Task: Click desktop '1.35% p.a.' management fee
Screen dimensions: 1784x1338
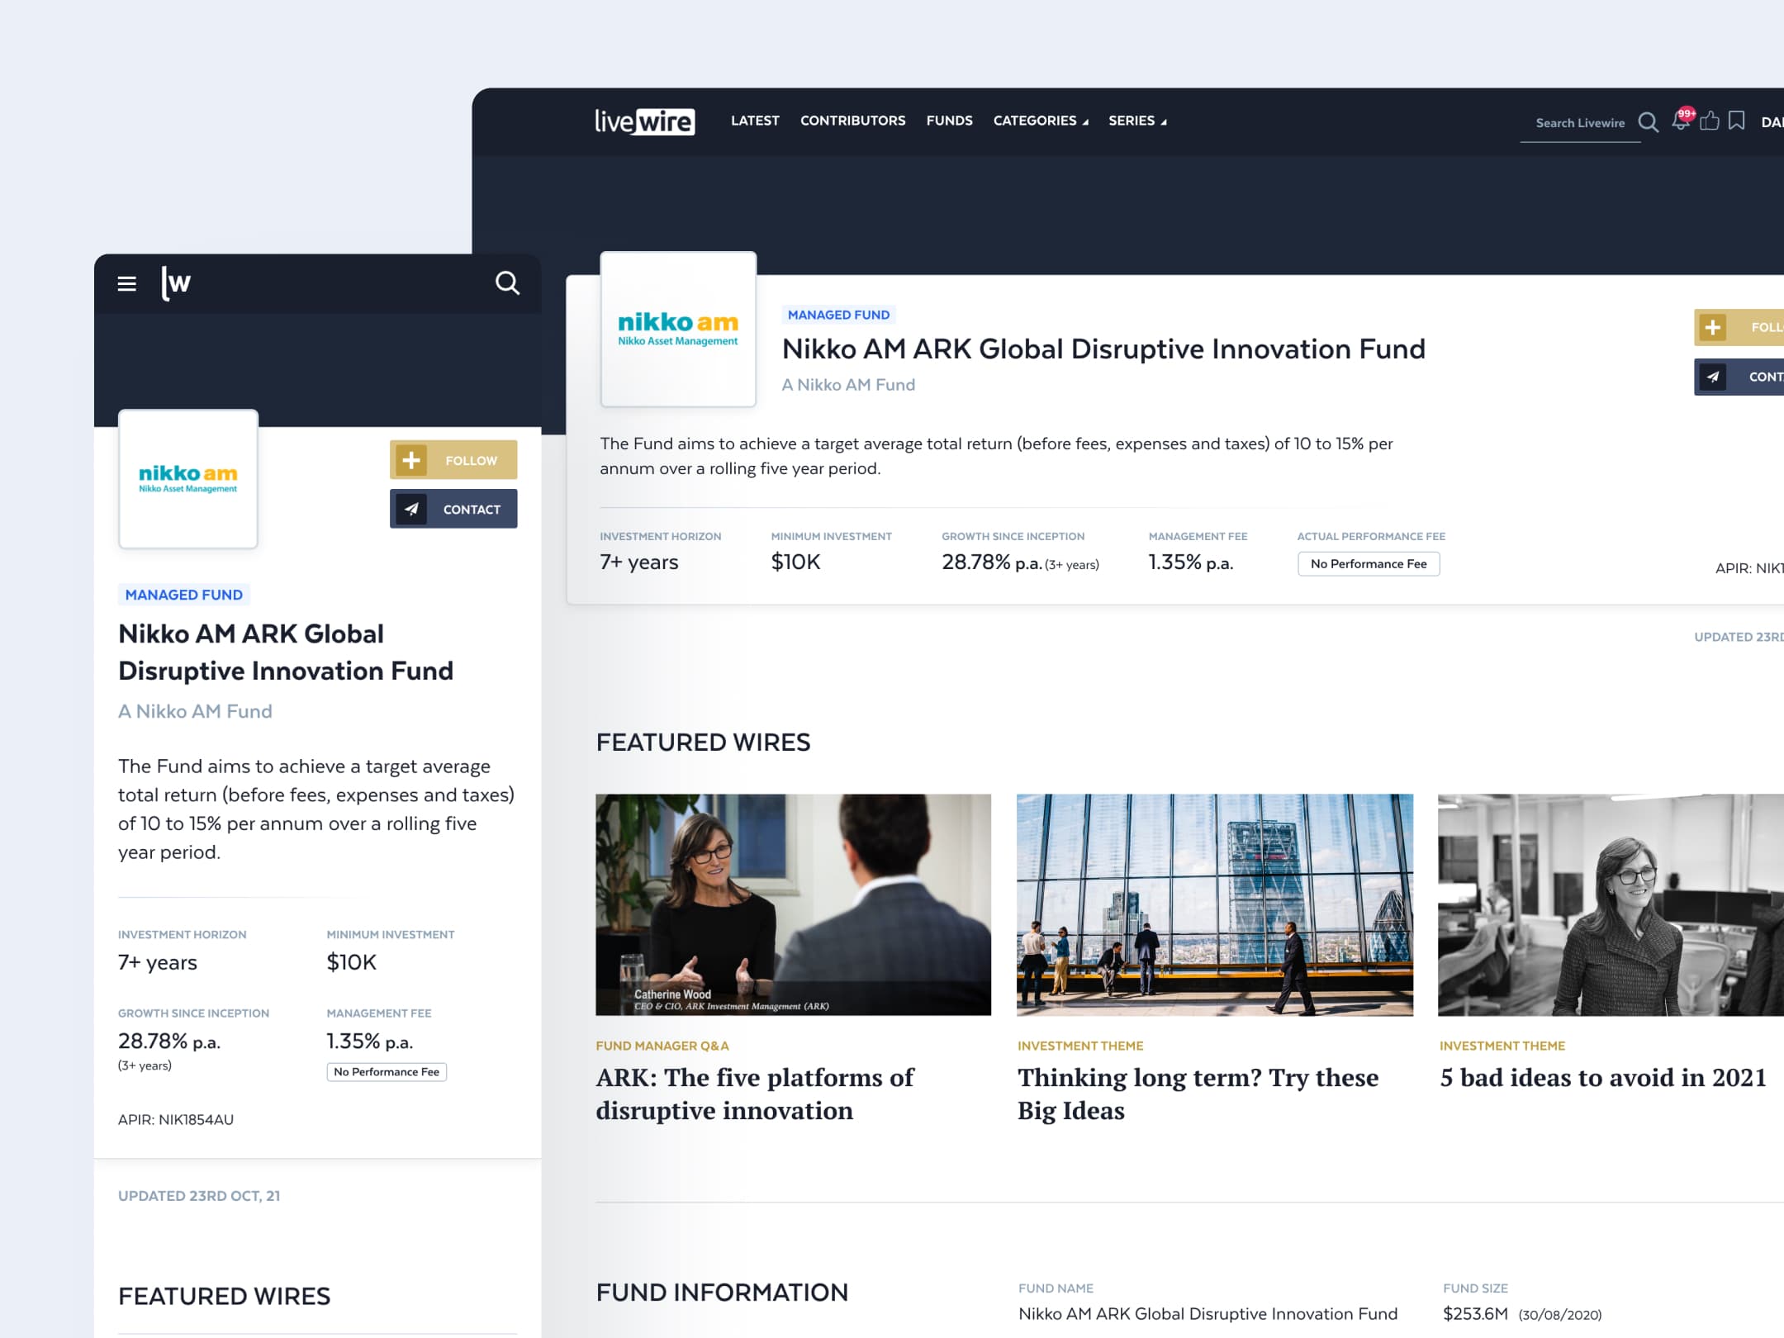Action: (1190, 562)
